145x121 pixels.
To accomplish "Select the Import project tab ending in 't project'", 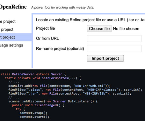I will 16,37.
